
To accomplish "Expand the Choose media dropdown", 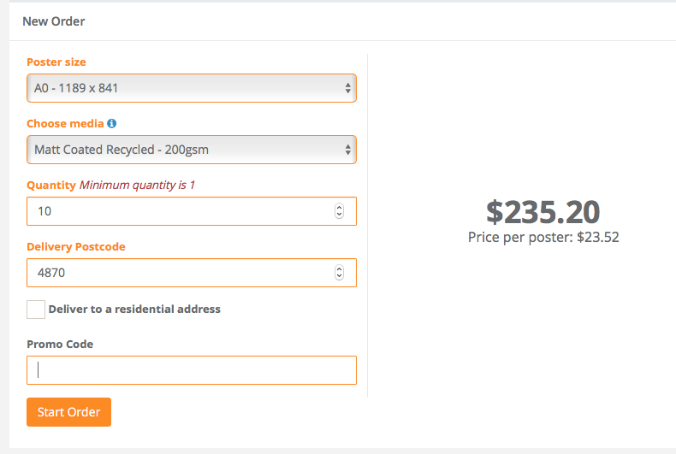I will pyautogui.click(x=191, y=150).
